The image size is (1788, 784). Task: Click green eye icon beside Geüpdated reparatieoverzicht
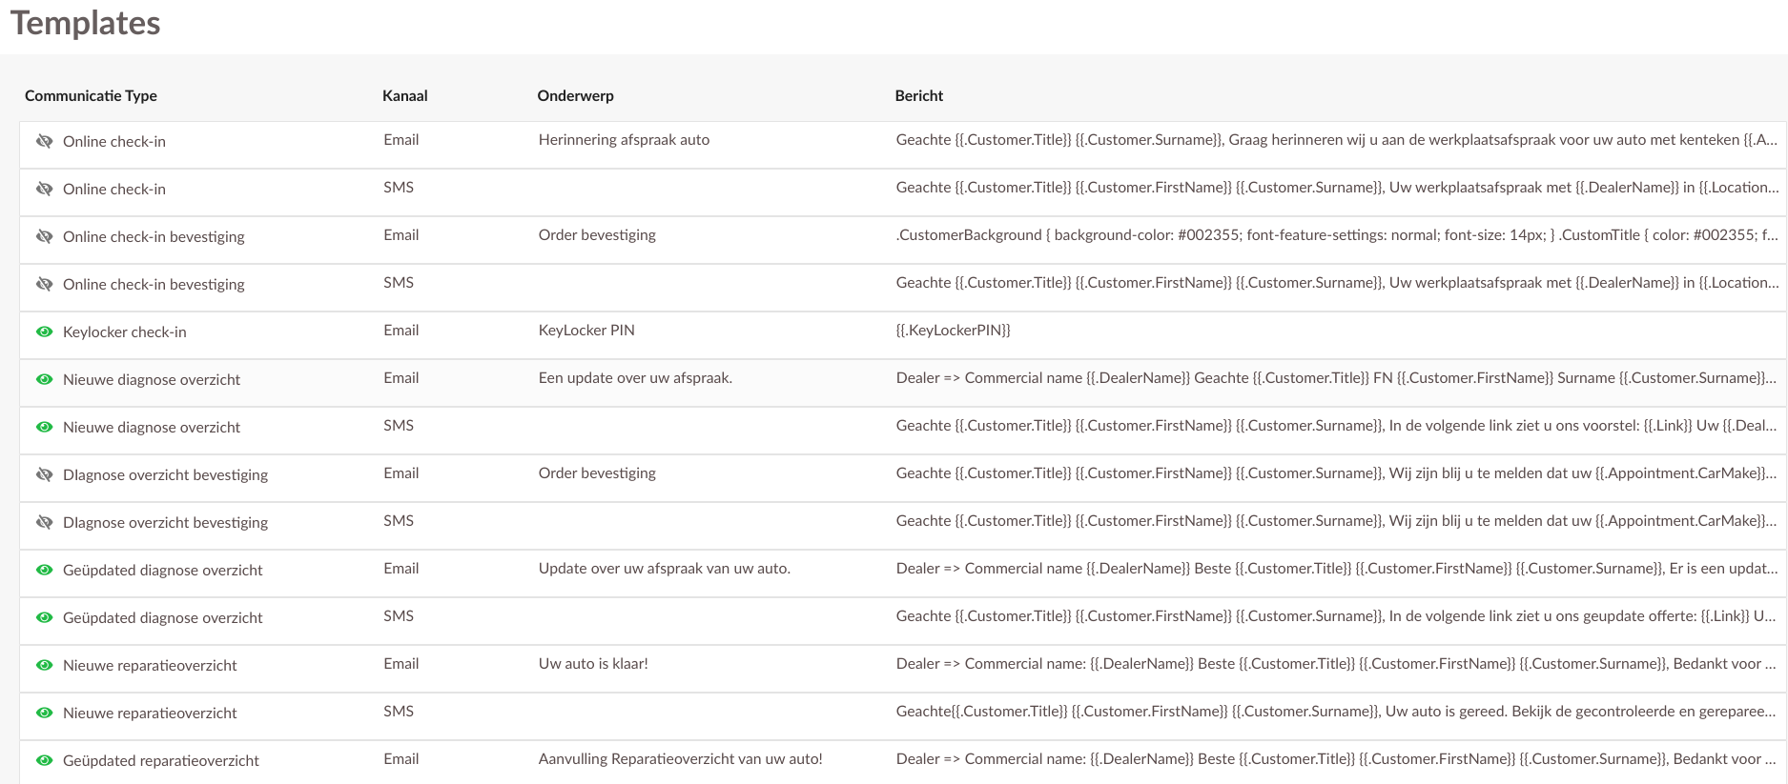click(x=44, y=761)
